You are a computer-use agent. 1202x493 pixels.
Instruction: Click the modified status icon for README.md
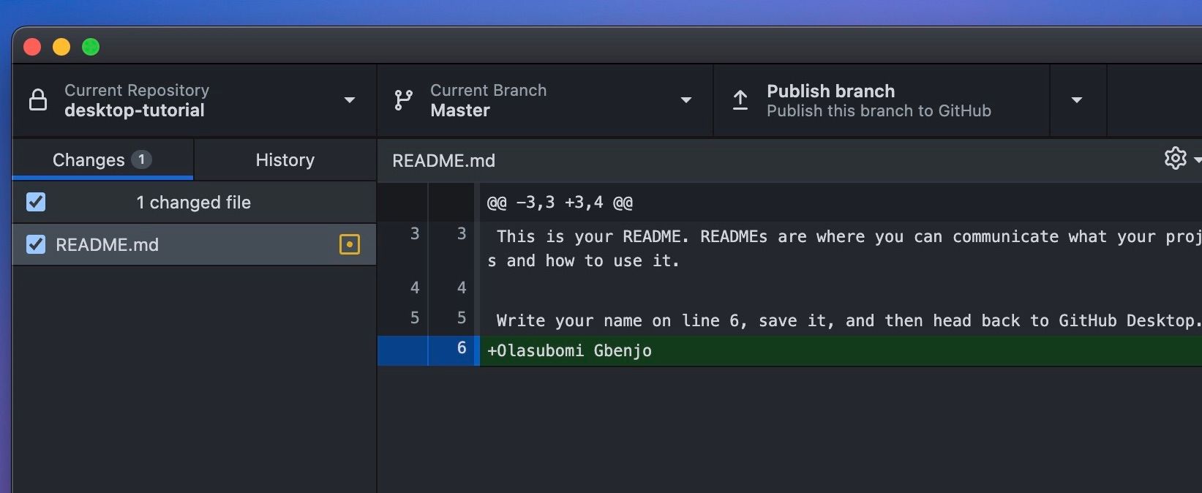tap(350, 244)
